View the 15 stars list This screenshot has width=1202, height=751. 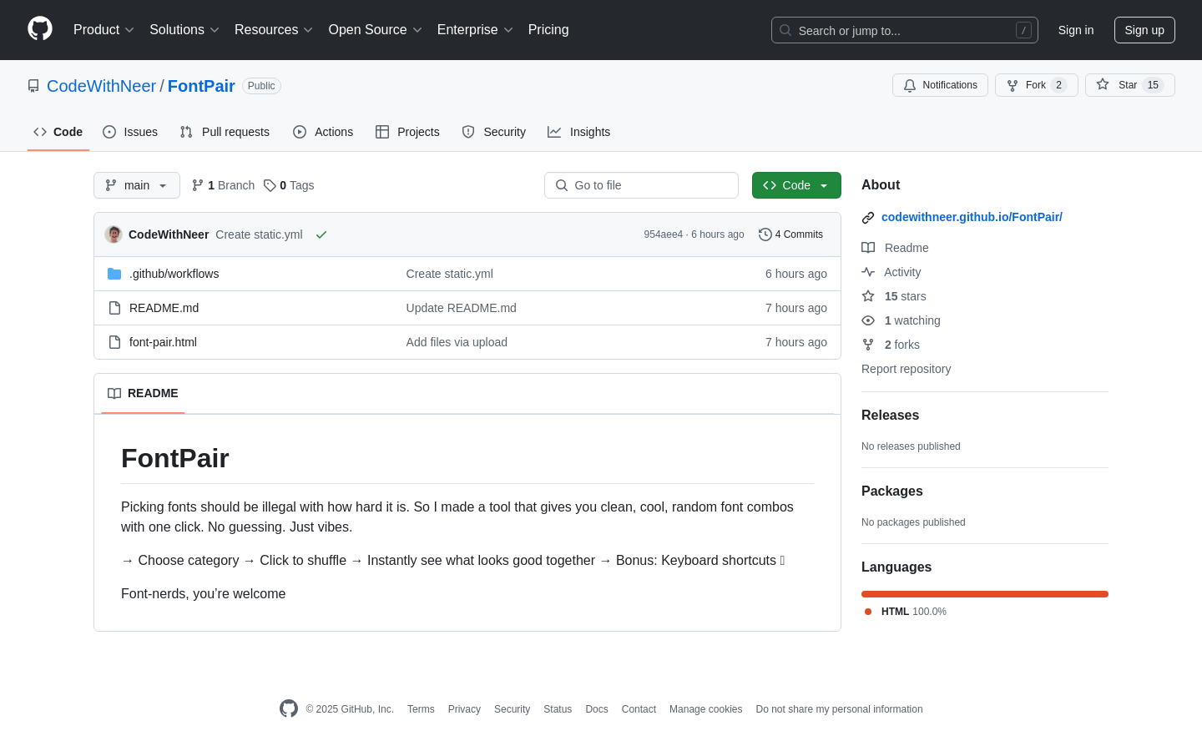pos(894,296)
